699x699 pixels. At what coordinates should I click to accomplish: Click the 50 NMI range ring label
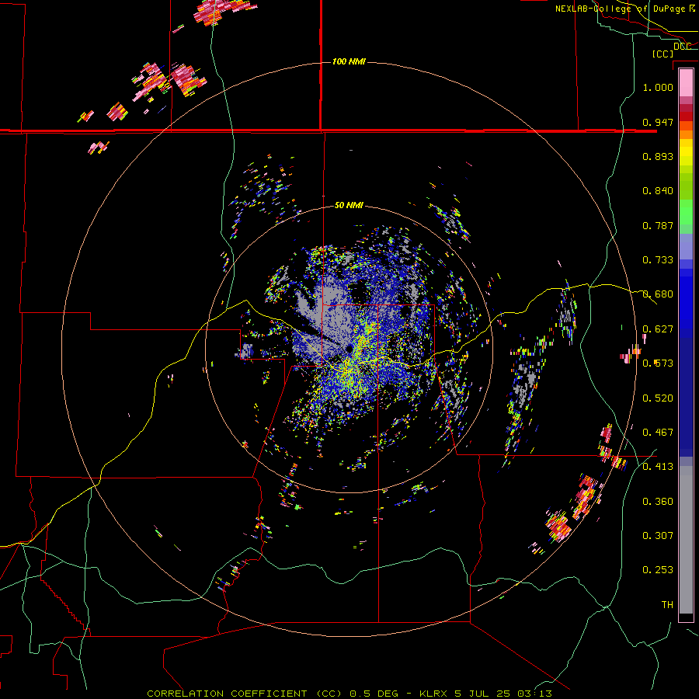coord(349,205)
